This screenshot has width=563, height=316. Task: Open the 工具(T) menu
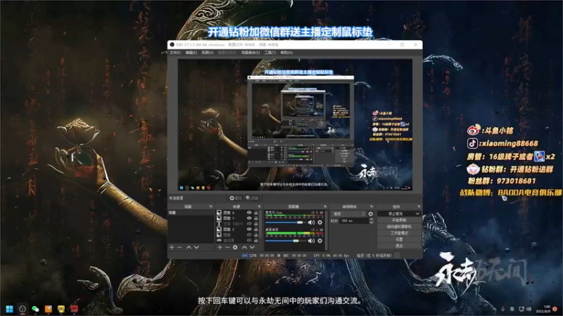pyautogui.click(x=270, y=53)
